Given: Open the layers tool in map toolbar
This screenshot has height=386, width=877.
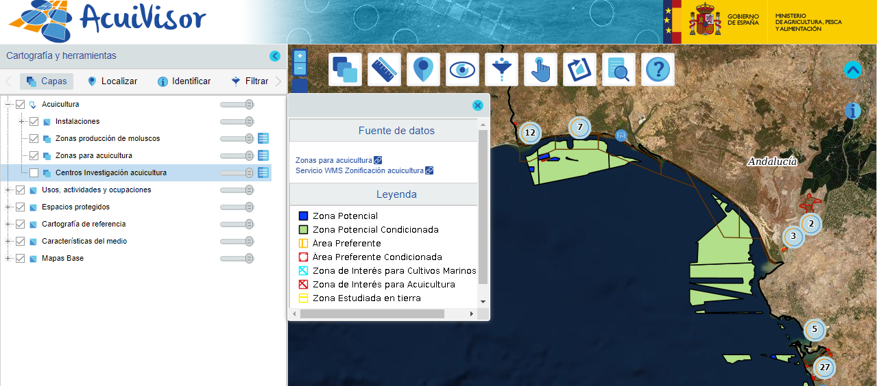Looking at the screenshot, I should click(x=345, y=69).
